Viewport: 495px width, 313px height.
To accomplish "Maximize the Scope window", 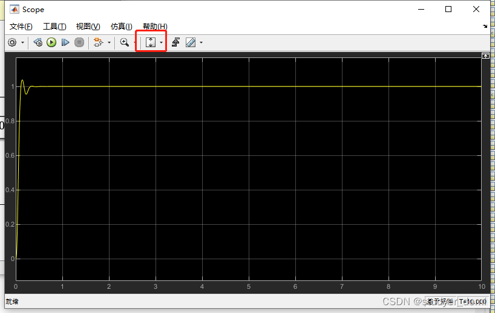I will point(448,9).
